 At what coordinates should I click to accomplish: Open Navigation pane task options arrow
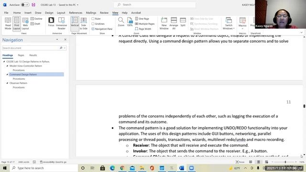pos(57,40)
